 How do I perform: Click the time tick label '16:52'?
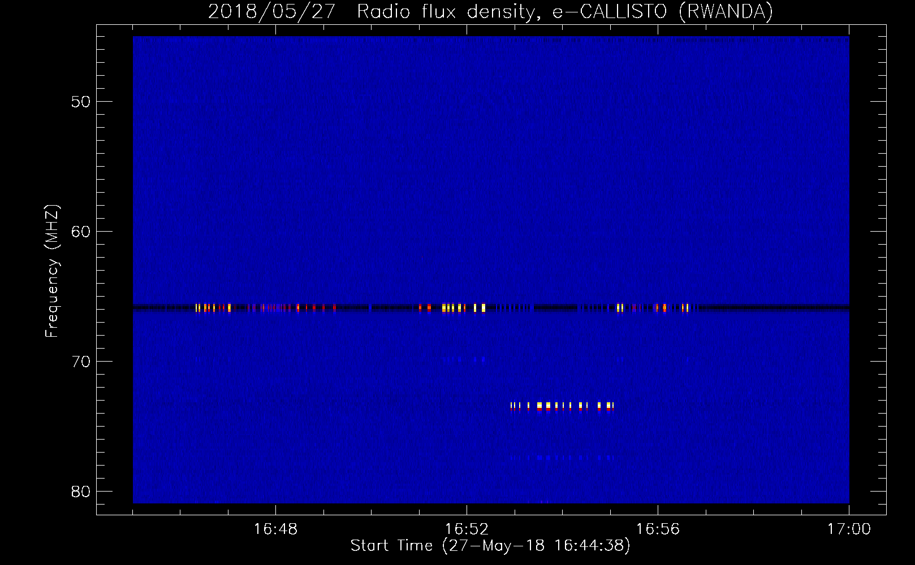tap(467, 529)
